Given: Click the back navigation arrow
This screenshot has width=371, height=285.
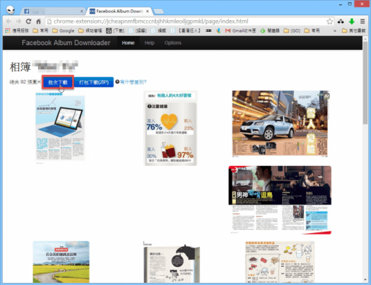Looking at the screenshot, I should [9, 21].
